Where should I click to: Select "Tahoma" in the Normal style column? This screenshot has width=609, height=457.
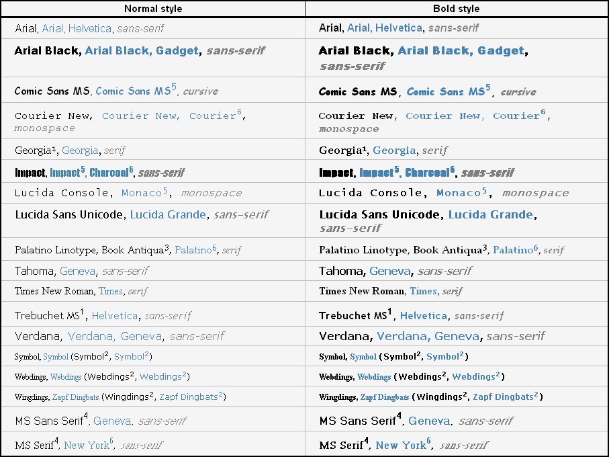[x=34, y=271]
